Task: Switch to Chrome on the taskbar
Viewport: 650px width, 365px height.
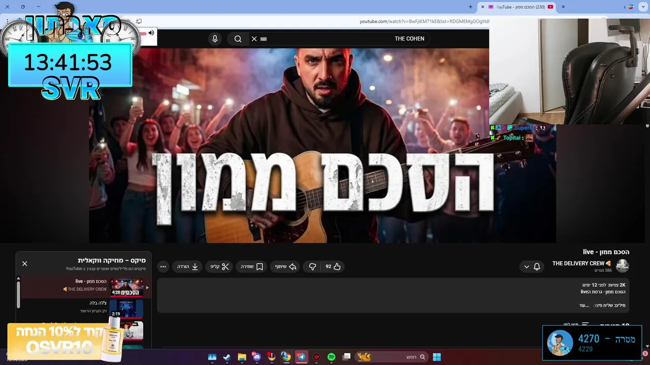Action: point(286,357)
